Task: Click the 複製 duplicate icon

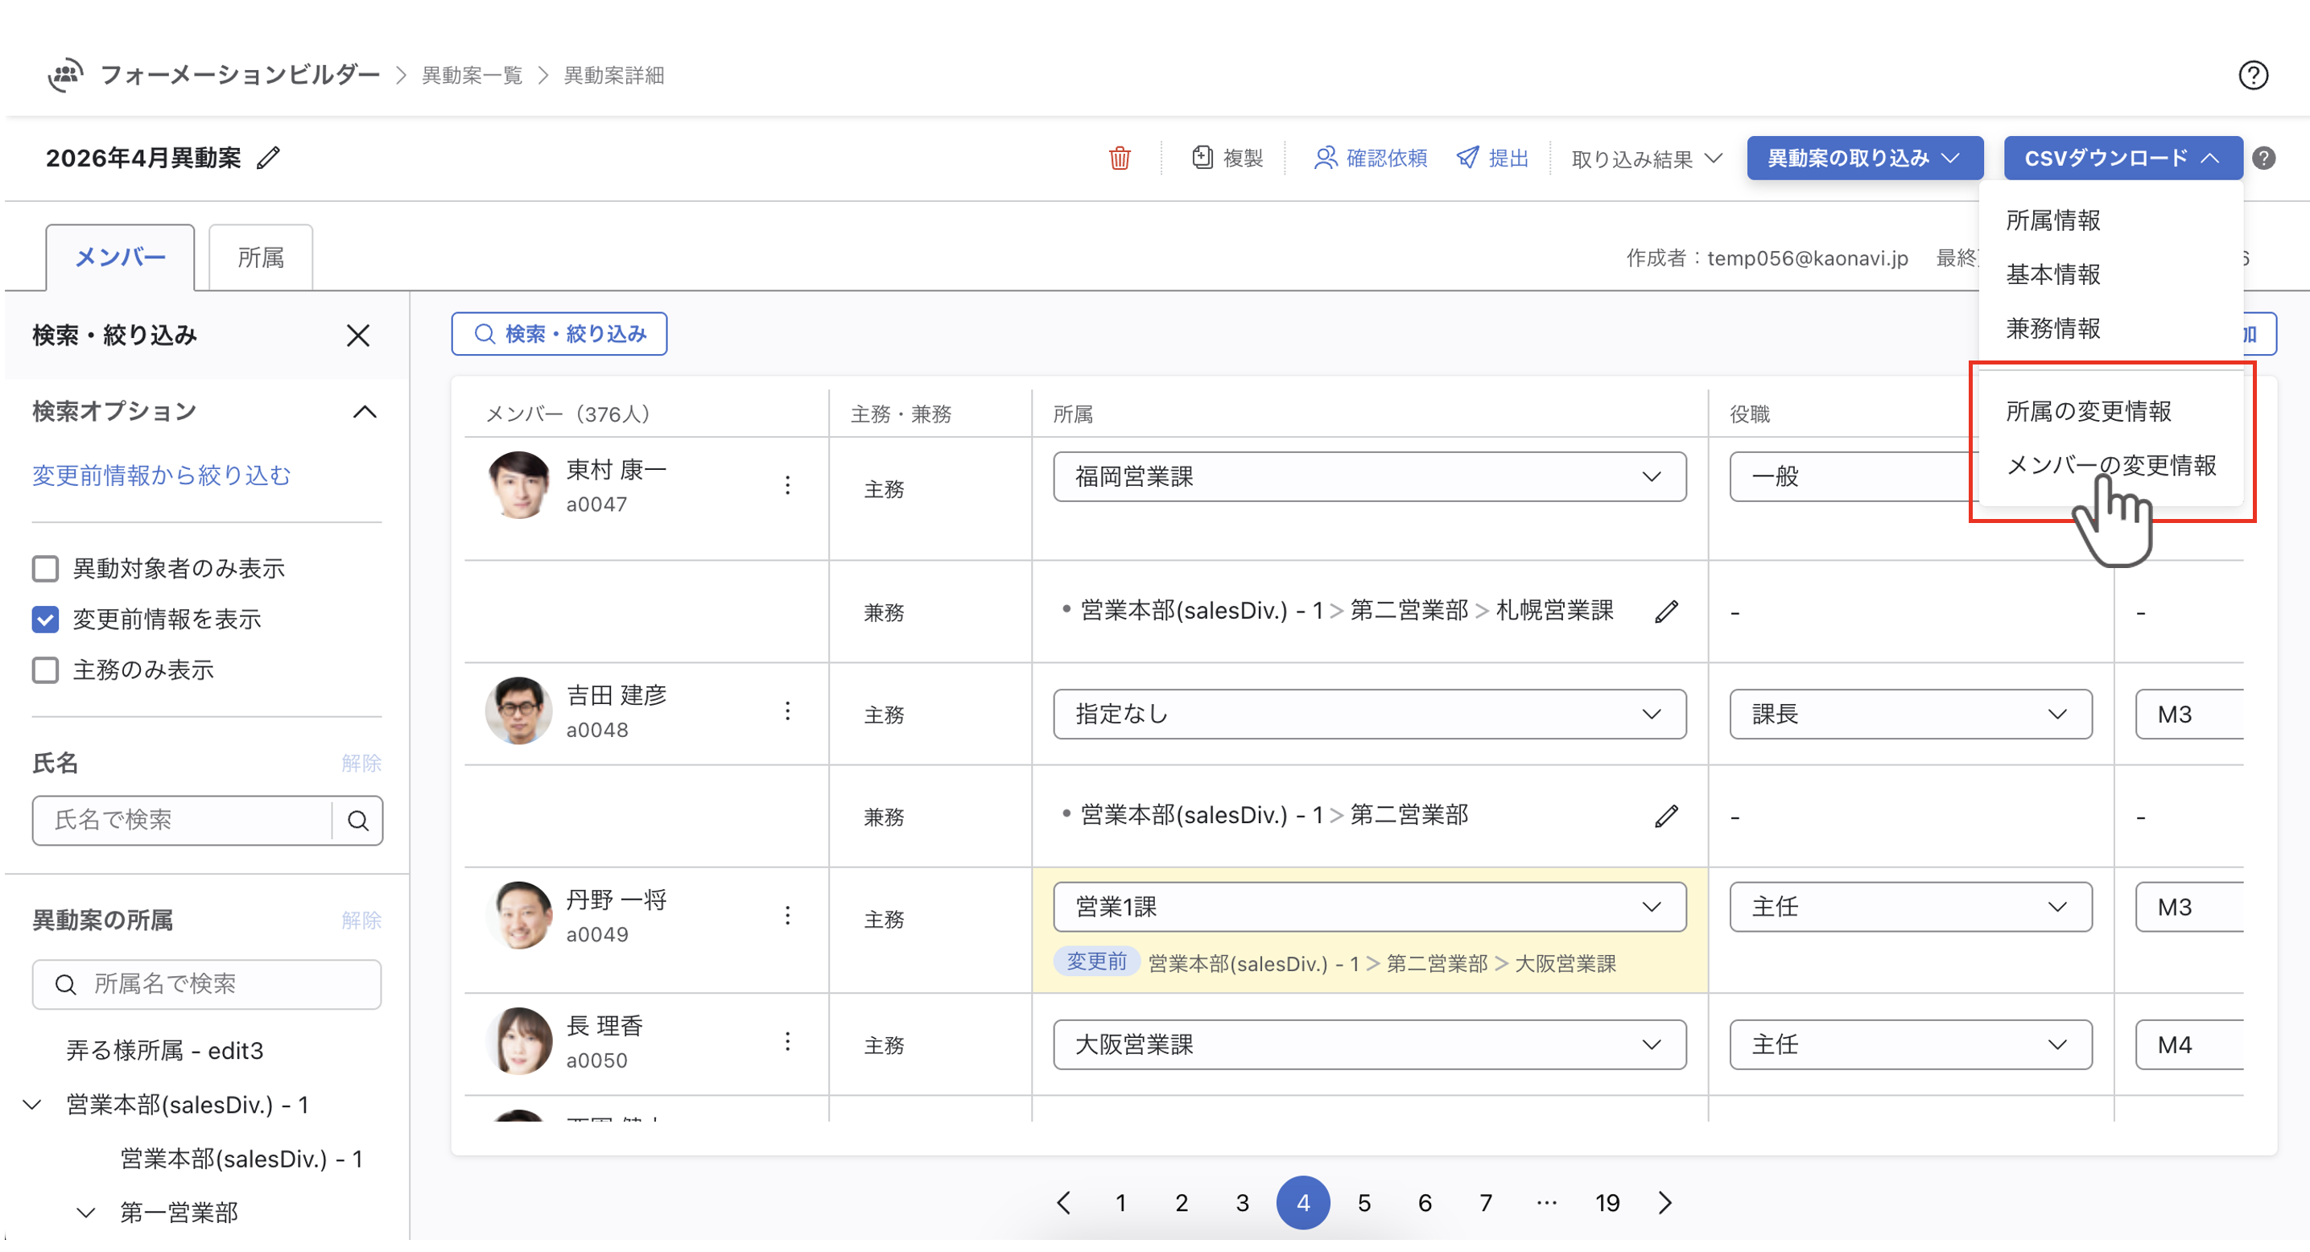Action: coord(1202,159)
